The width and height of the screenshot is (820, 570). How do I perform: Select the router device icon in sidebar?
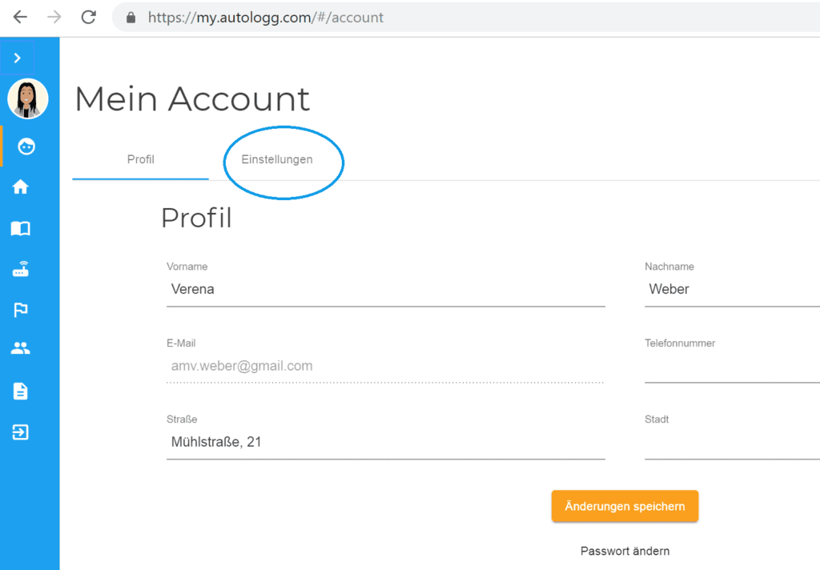coord(21,270)
